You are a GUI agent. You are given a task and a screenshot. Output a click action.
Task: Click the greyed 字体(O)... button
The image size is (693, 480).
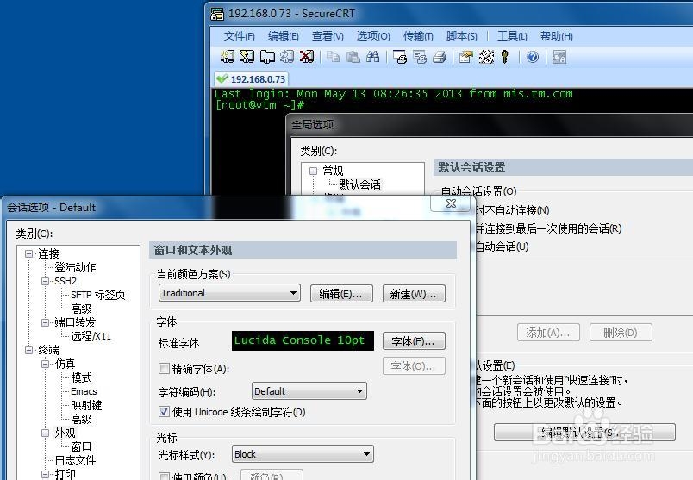pyautogui.click(x=414, y=366)
